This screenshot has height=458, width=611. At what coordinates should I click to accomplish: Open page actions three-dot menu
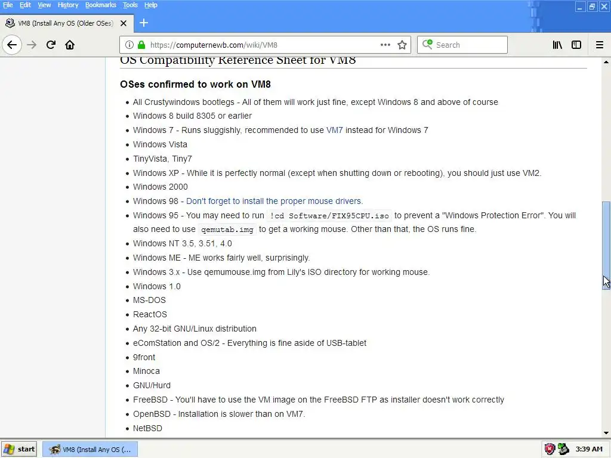click(385, 45)
